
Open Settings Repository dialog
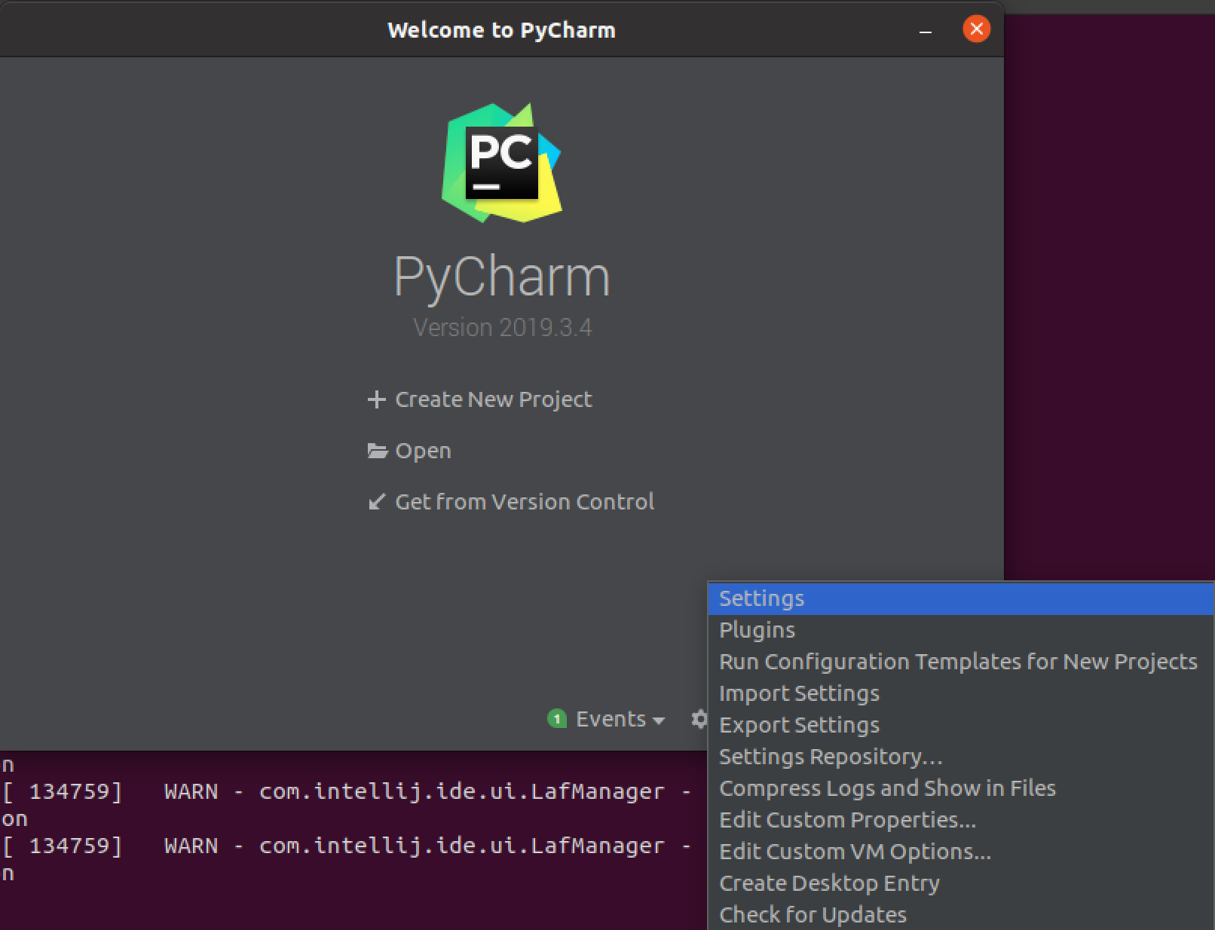pos(830,757)
